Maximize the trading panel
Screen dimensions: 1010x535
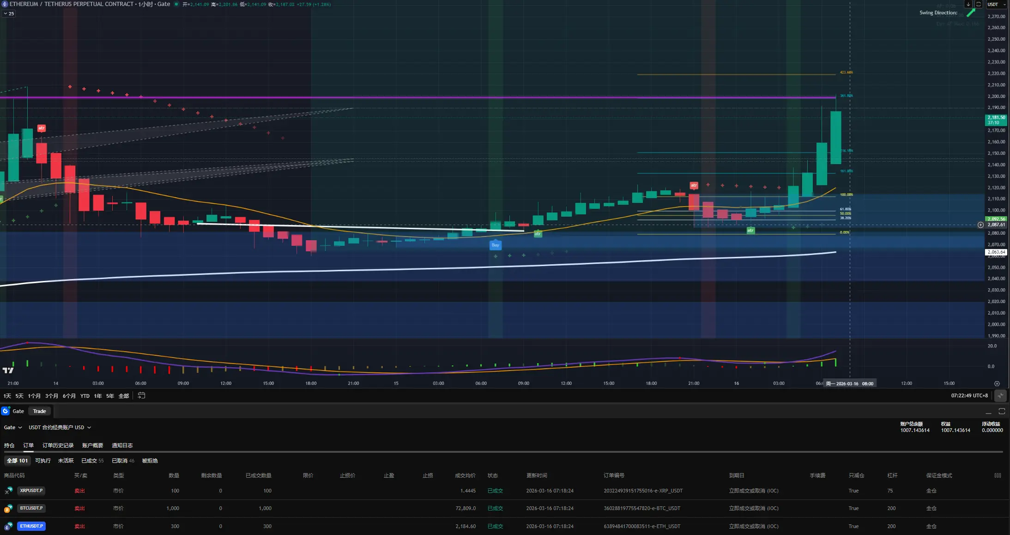(1002, 411)
